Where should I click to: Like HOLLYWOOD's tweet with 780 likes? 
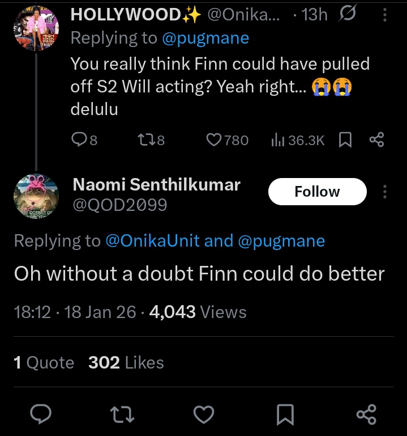227,139
